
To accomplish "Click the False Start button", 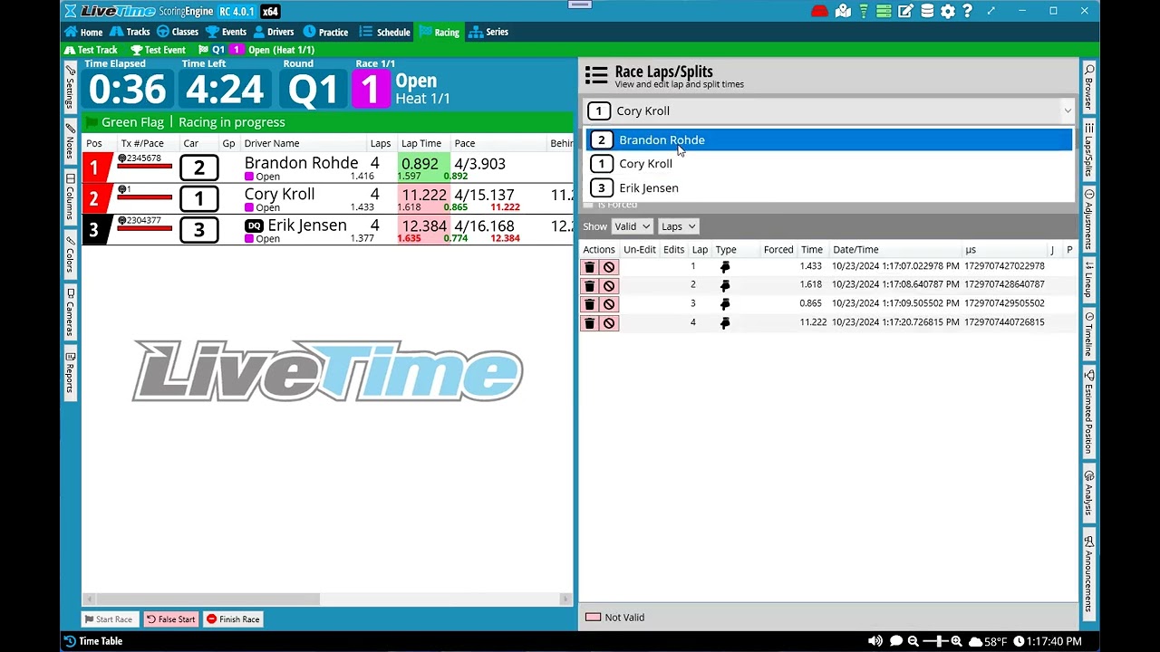I will click(171, 619).
